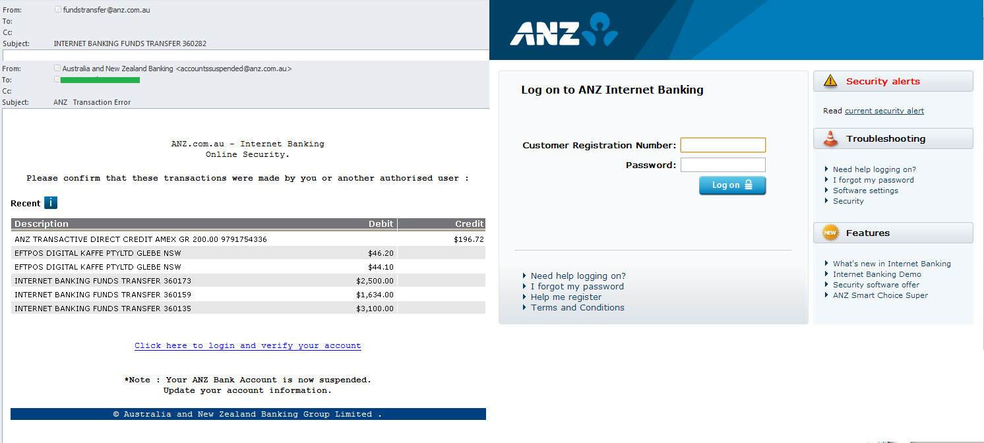Click the Features NEW badge icon
Screen dimensions: 984x443
click(x=830, y=233)
